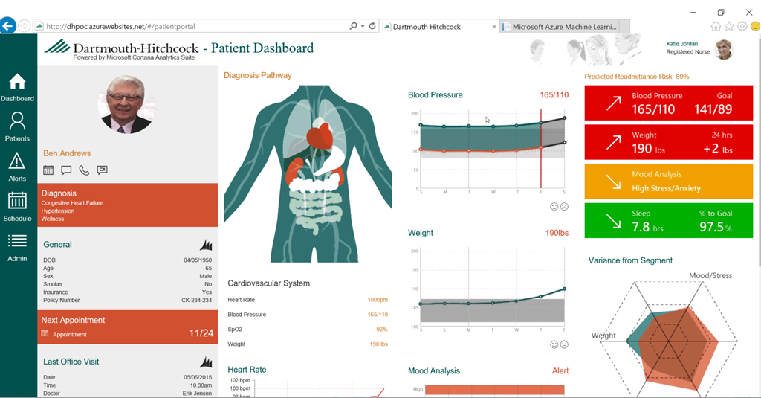This screenshot has height=398, width=761.
Task: Click the Katie Jordan user name
Action: coord(682,44)
